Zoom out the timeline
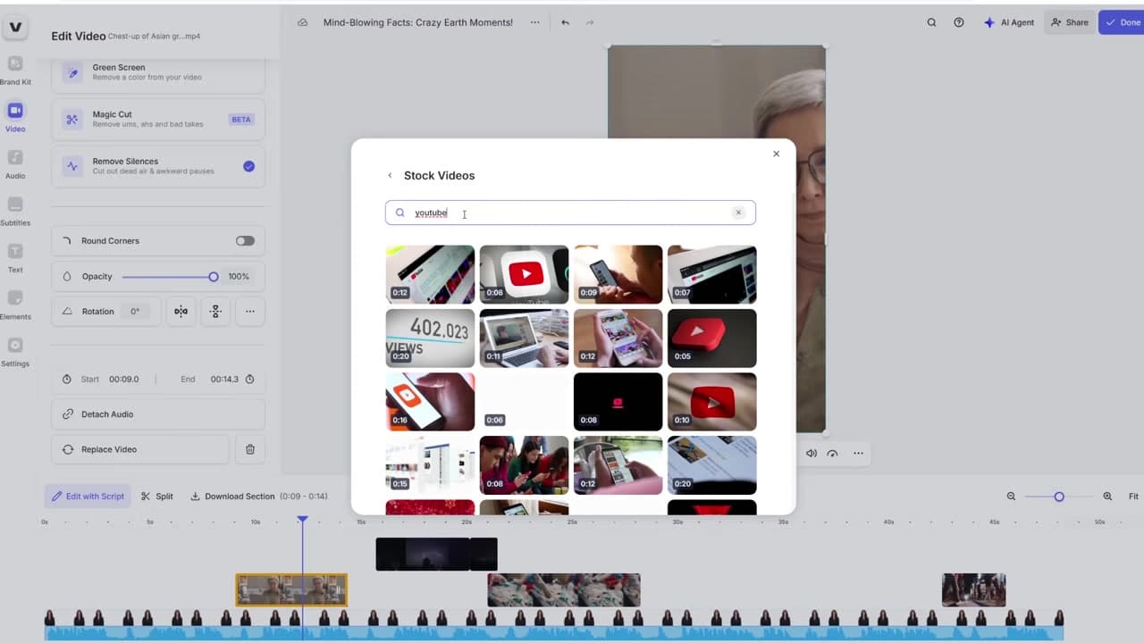 pyautogui.click(x=1012, y=497)
